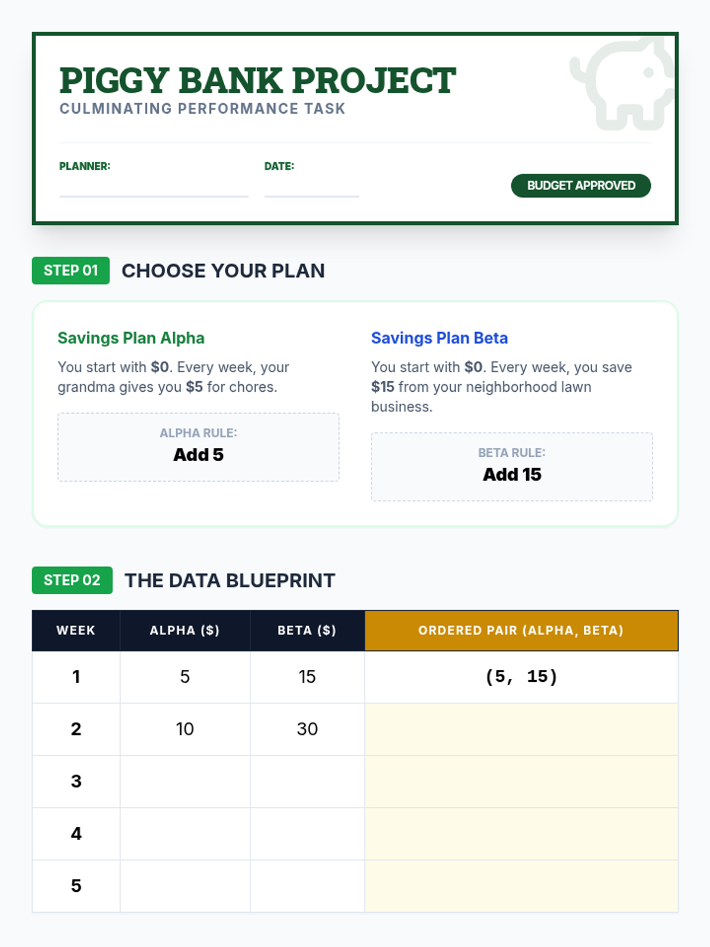Click the Alpha ($) column header

185,630
